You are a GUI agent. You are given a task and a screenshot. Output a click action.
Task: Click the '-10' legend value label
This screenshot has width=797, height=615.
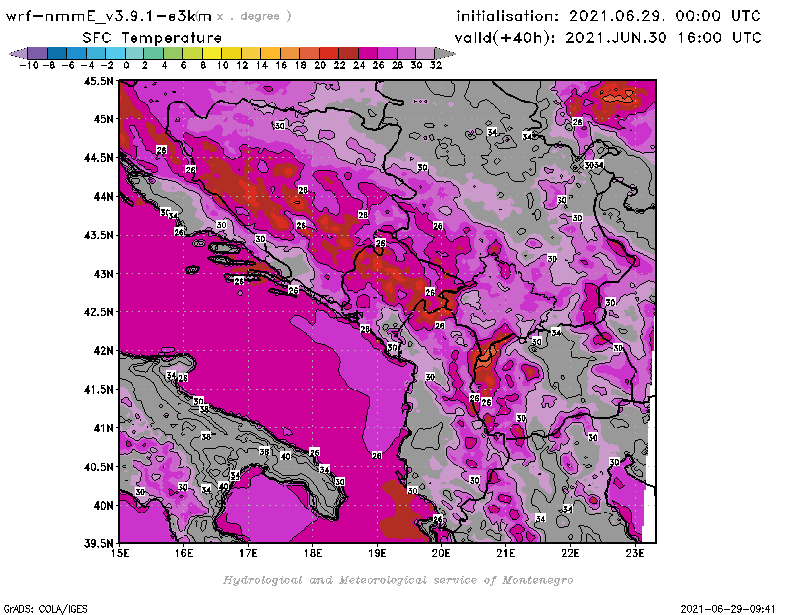[x=29, y=65]
